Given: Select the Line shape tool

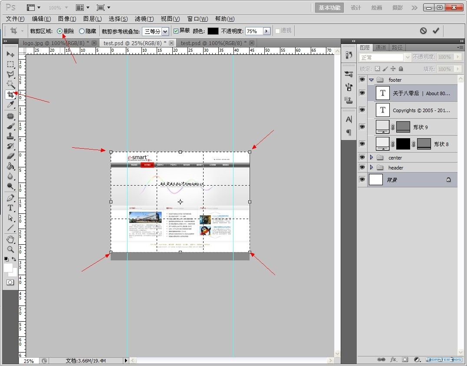Looking at the screenshot, I should [x=10, y=228].
